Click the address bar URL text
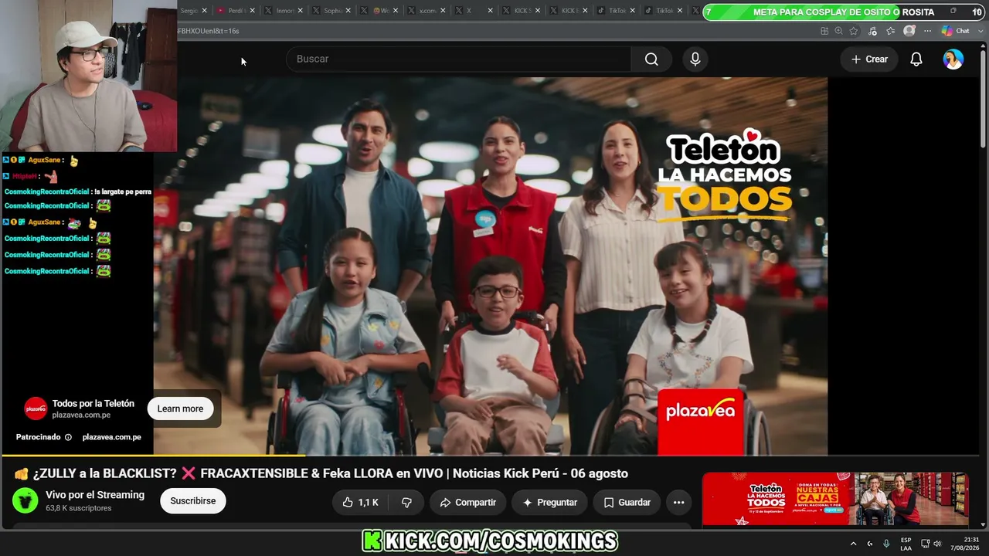Image resolution: width=989 pixels, height=556 pixels. [x=209, y=31]
